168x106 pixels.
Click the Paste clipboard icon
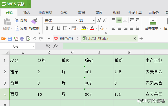click(x=7, y=22)
